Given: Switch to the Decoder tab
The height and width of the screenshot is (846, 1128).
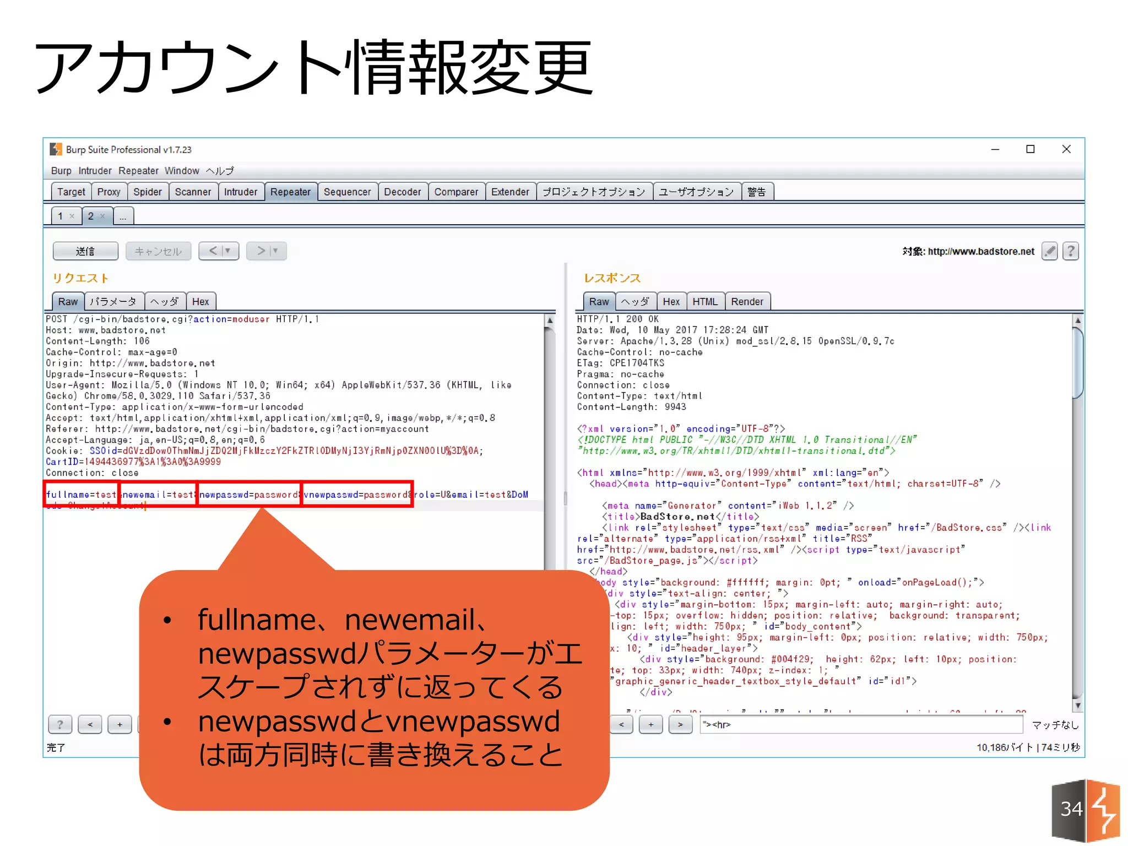Looking at the screenshot, I should pos(403,192).
